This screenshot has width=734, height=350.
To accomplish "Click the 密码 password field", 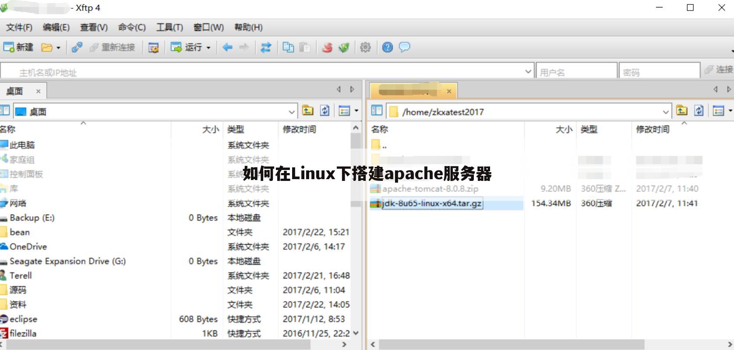I will pyautogui.click(x=659, y=71).
